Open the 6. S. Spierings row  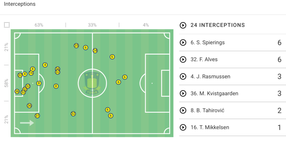click(x=232, y=42)
